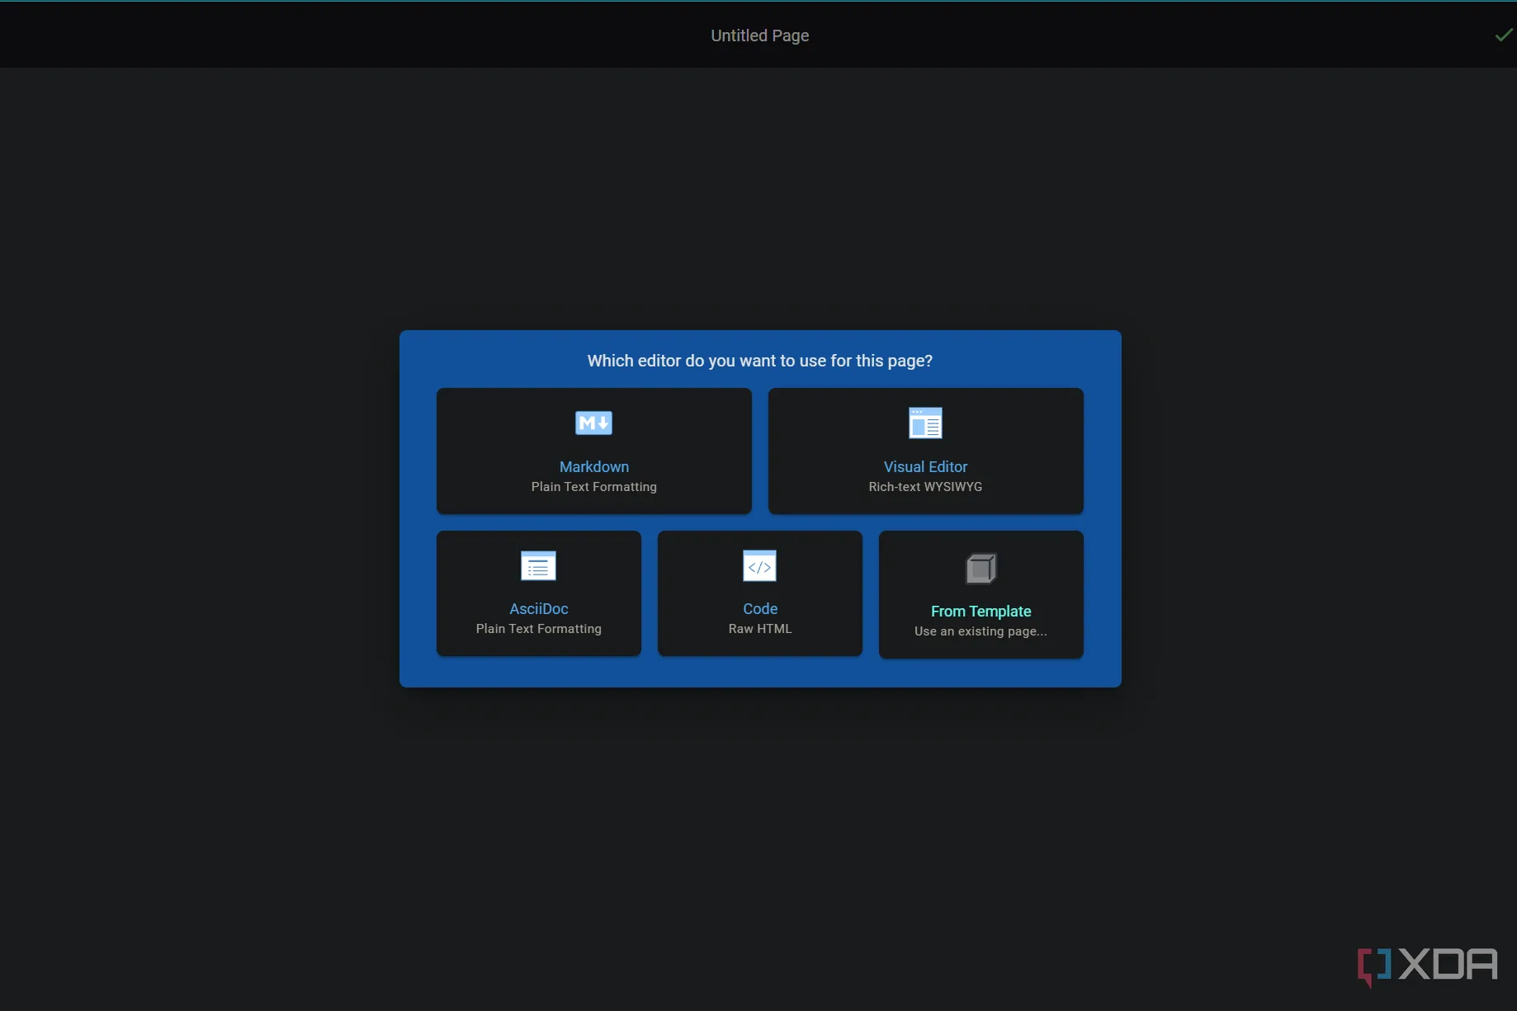Click the Markdown M-arrow icon

coord(593,423)
